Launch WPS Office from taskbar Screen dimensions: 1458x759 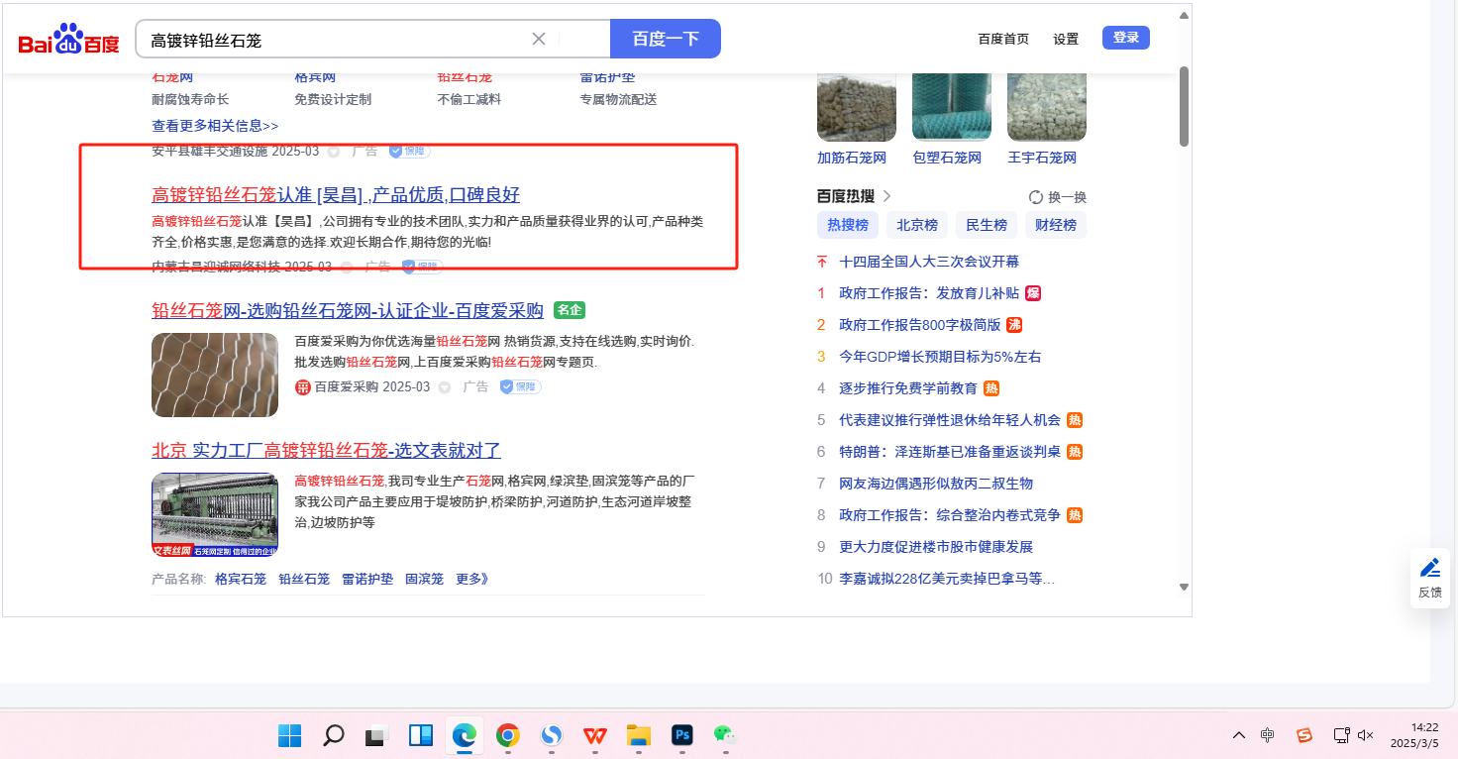(x=595, y=735)
